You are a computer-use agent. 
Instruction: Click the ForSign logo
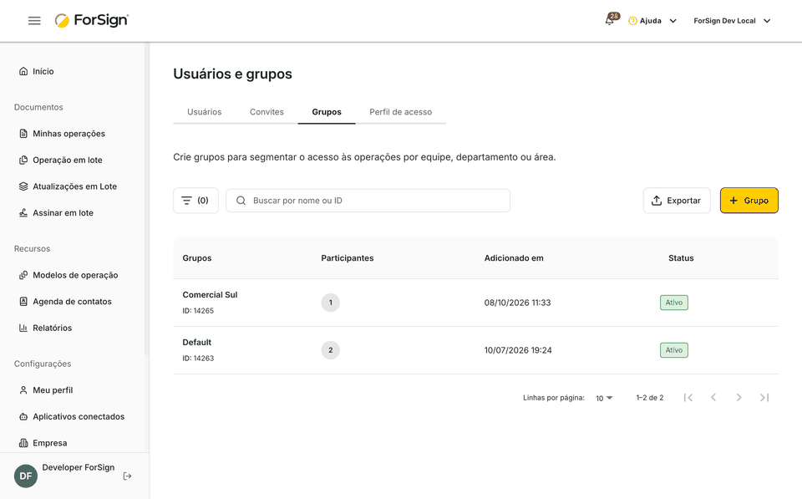pos(92,20)
